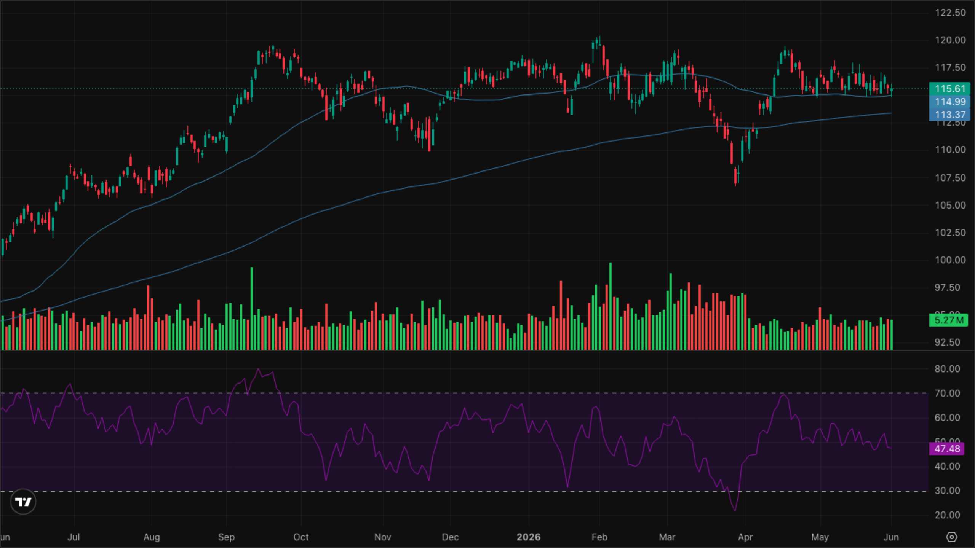
Task: Click the Sep label on time axis
Action: (x=226, y=537)
